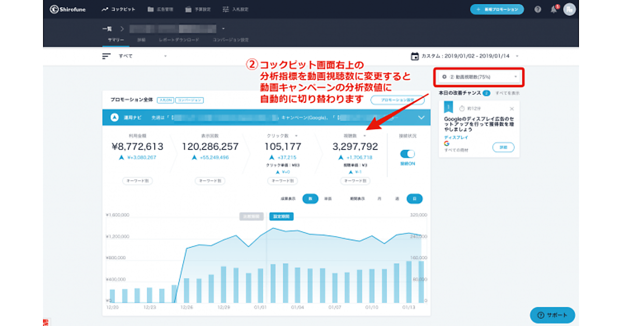Click the gear icon in metric selector
This screenshot has width=622, height=326.
pyautogui.click(x=444, y=77)
